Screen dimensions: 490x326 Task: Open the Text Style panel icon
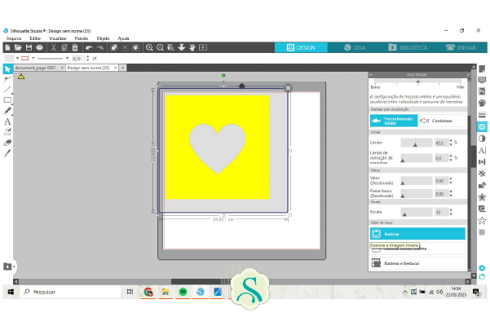coord(482,150)
